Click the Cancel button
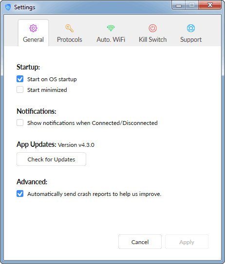Image resolution: width=225 pixels, height=264 pixels. [x=140, y=242]
